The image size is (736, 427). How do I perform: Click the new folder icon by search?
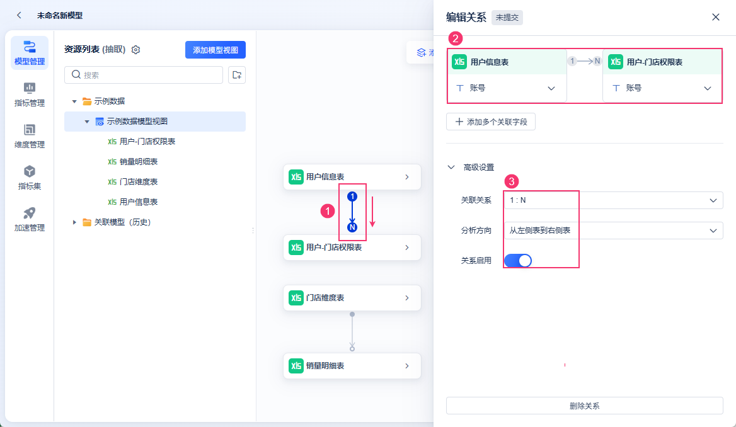[237, 75]
